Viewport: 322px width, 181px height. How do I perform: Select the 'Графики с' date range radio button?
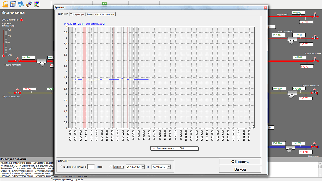[110, 166]
